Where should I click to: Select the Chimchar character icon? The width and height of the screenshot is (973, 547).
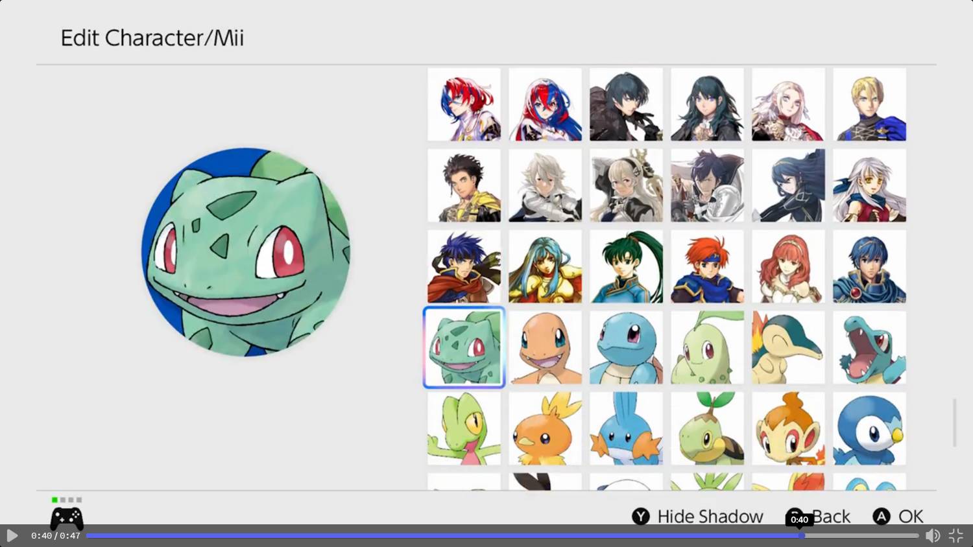[788, 428]
